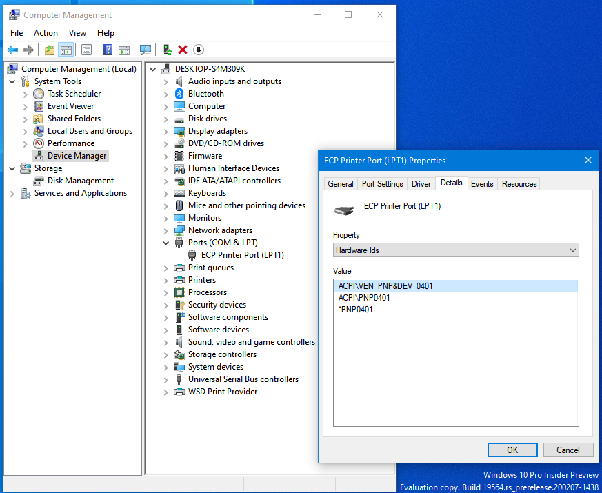Viewport: 602px width, 493px height.
Task: Click the Task Scheduler clock icon
Action: [x=39, y=94]
